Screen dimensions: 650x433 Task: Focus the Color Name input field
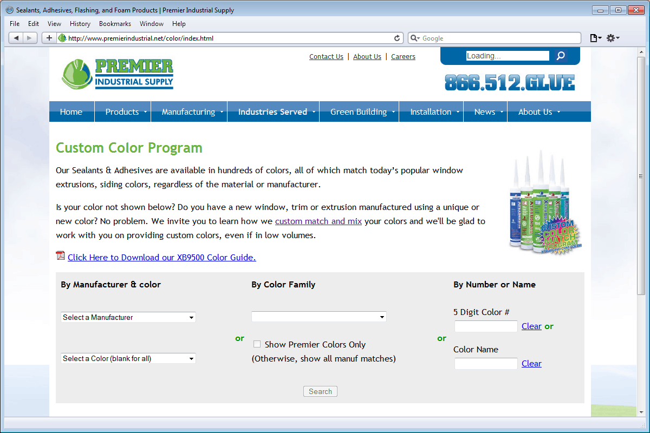(x=486, y=364)
